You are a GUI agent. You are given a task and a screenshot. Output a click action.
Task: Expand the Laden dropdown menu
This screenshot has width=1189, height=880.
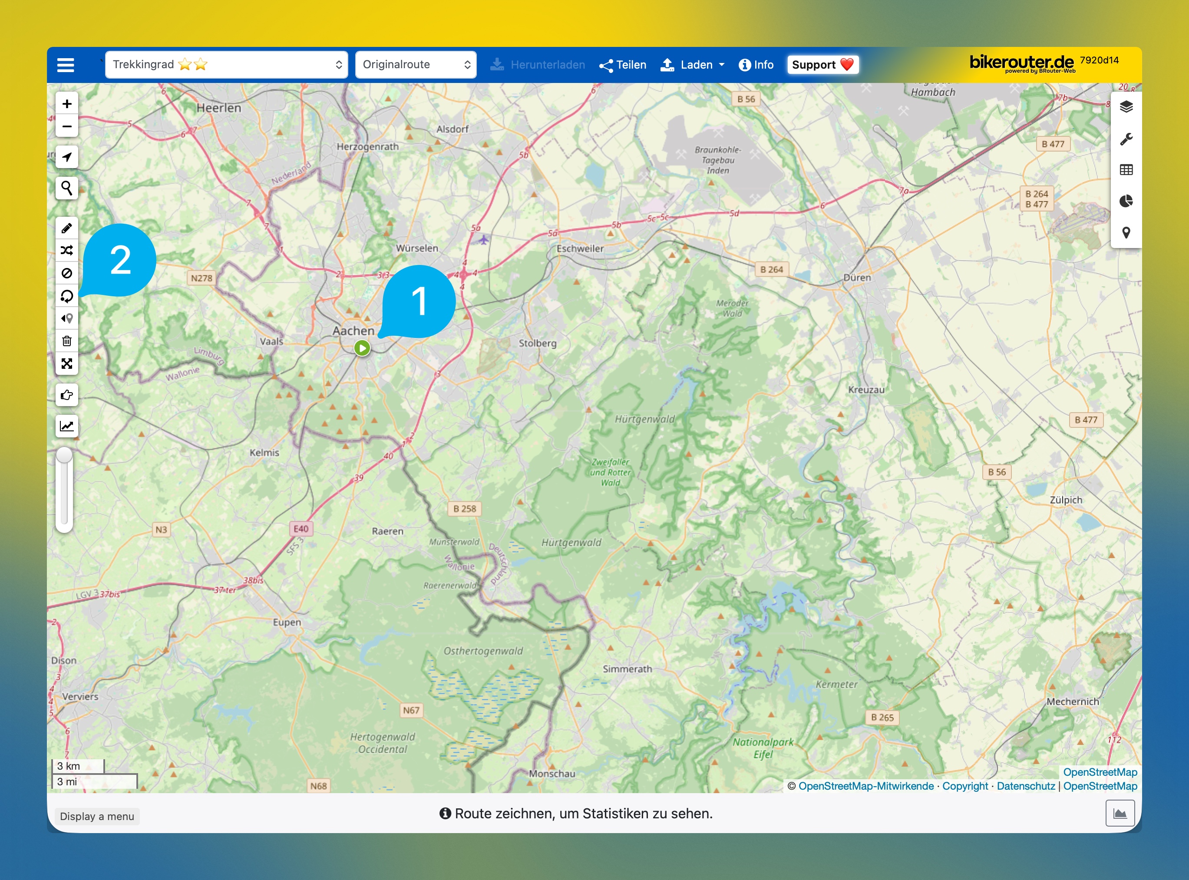pyautogui.click(x=692, y=65)
